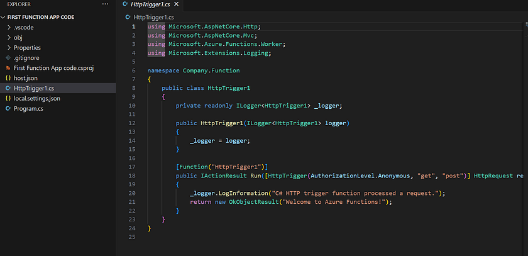Open HttpTrigger1.cs breadcrumb item
The height and width of the screenshot is (256, 528).
(x=153, y=17)
